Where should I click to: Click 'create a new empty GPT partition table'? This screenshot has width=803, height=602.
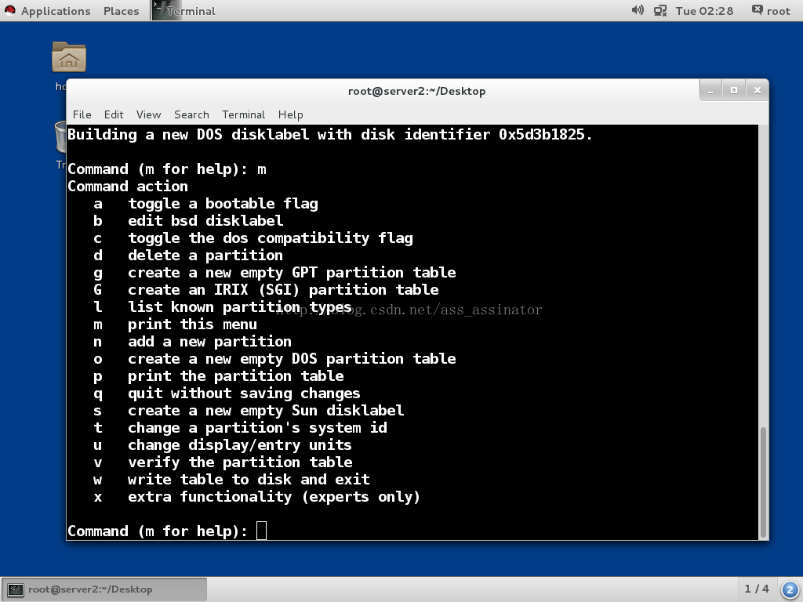tap(292, 272)
